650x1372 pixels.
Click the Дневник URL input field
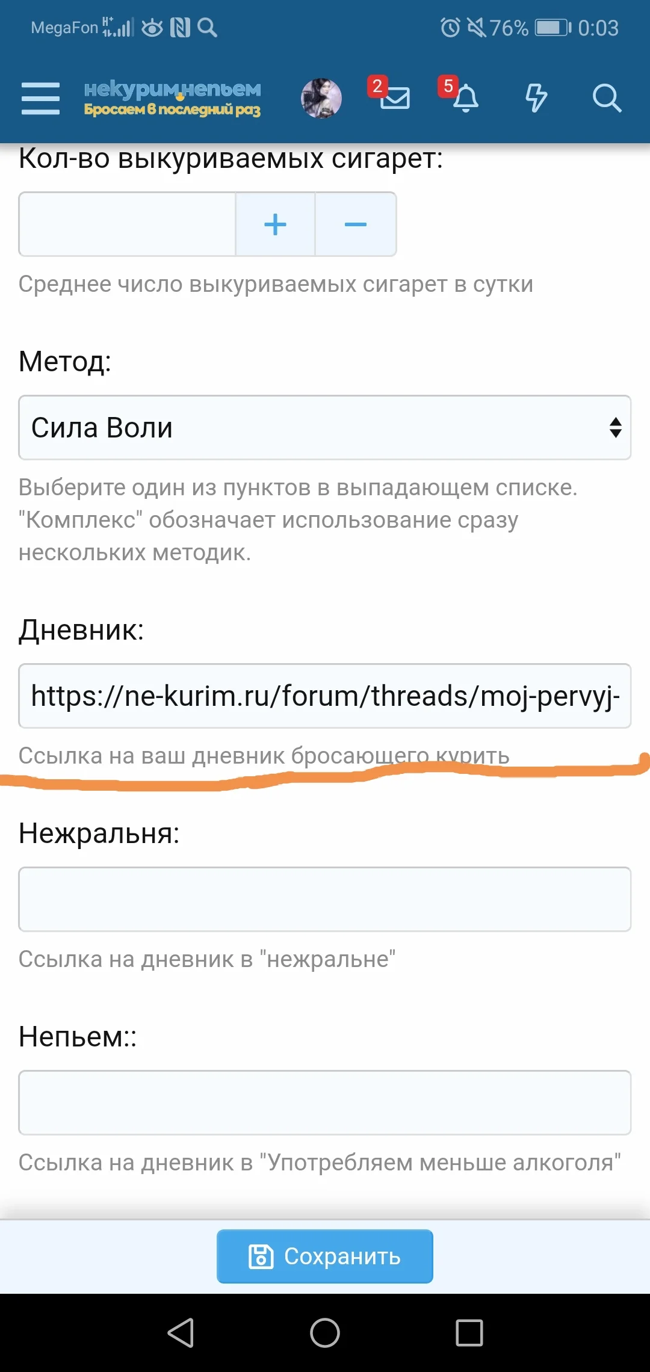click(324, 696)
